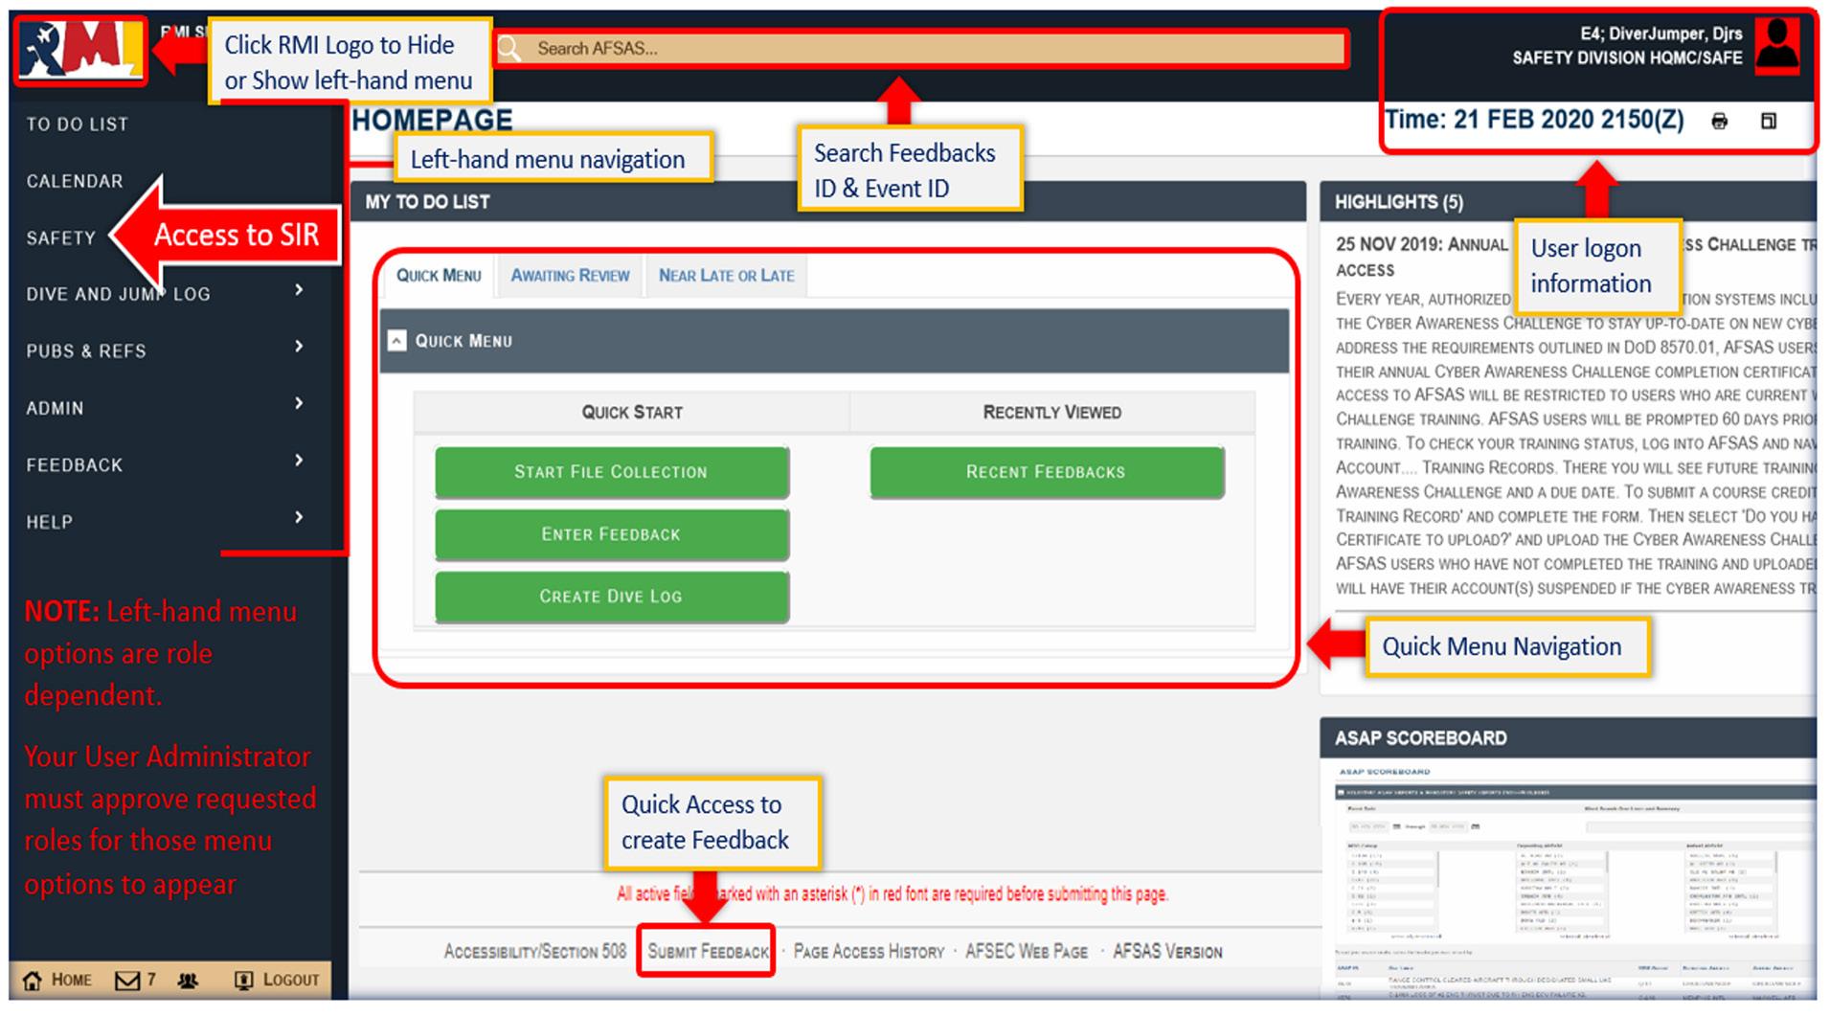Viewport: 1830px width, 1016px height.
Task: Click the printer icon beside time
Action: click(1720, 121)
